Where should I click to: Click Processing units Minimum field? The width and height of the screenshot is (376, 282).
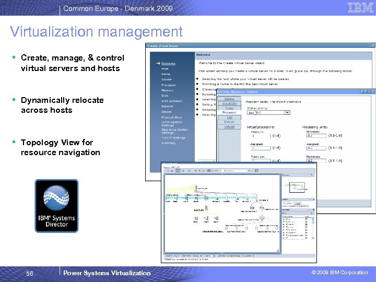coord(316,136)
